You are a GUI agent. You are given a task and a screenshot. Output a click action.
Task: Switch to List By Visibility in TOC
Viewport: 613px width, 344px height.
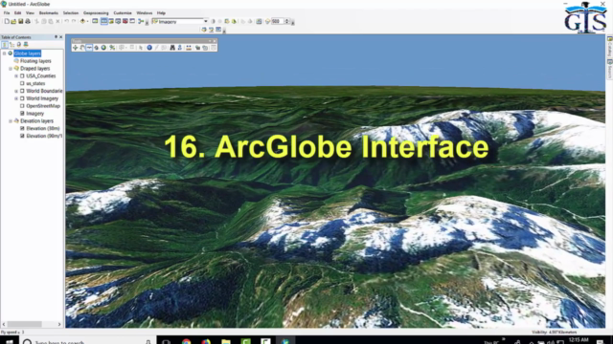(19, 45)
